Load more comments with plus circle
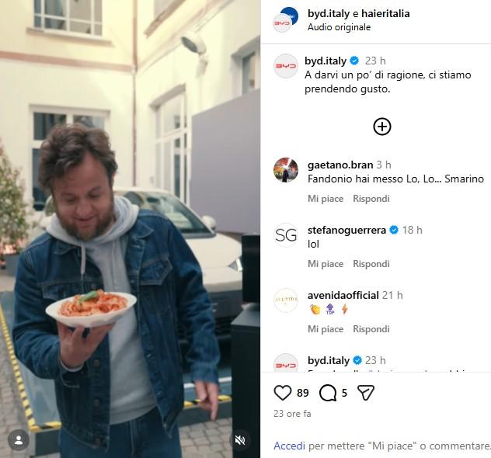Screen dimensions: 491x458 click(x=381, y=127)
